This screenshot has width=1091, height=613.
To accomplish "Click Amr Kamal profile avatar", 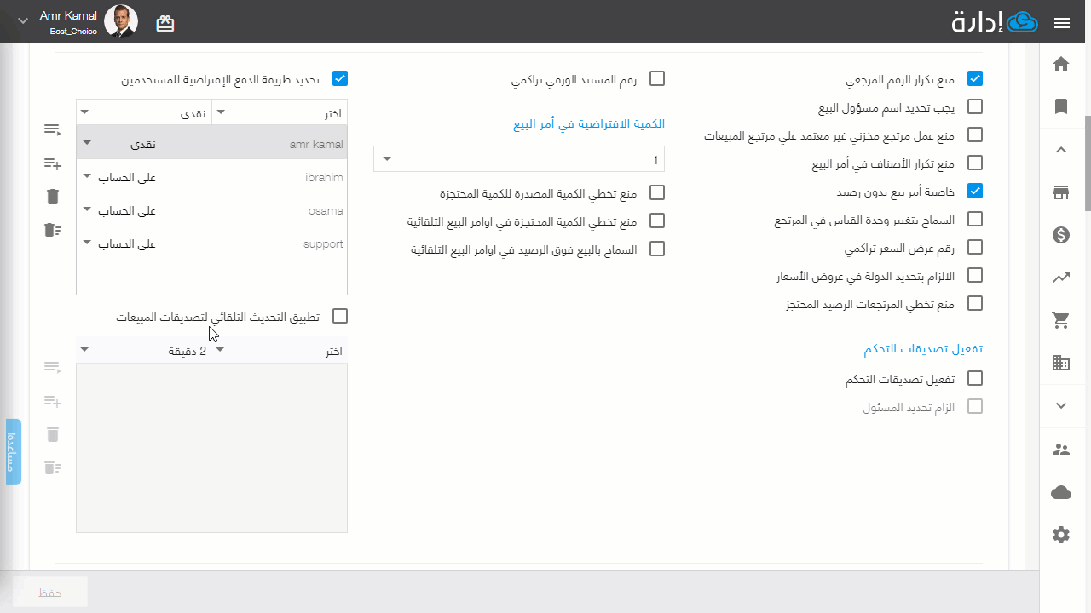I will 121,21.
